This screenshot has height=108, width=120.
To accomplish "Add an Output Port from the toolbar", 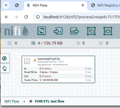I will click(x=75, y=31).
